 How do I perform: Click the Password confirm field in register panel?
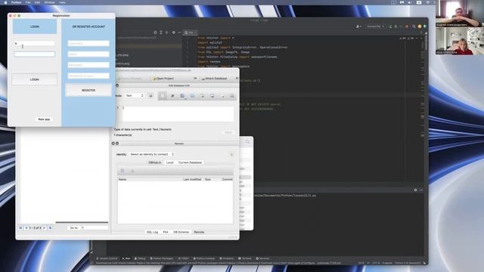pyautogui.click(x=88, y=76)
